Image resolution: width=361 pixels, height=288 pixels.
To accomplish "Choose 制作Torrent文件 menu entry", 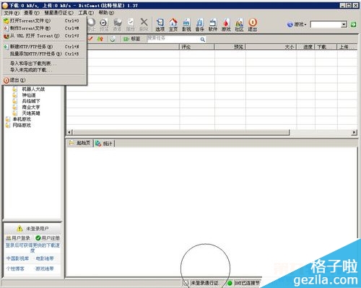I will (44, 28).
